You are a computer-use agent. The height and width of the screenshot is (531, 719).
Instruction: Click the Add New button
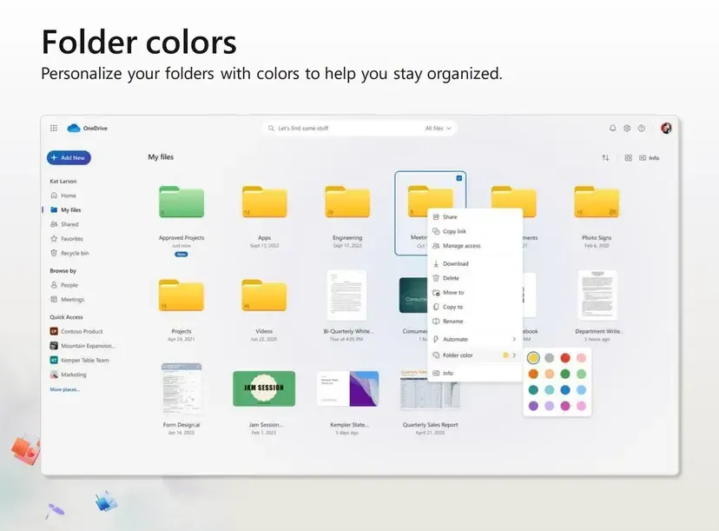(x=69, y=157)
